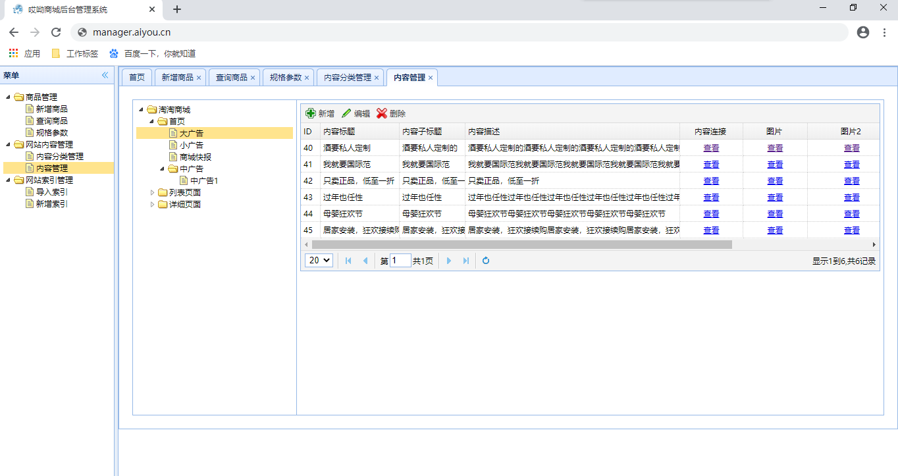898x476 pixels.
Task: Open 查看 link in 内容连接 column for ID 40
Action: (x=711, y=147)
